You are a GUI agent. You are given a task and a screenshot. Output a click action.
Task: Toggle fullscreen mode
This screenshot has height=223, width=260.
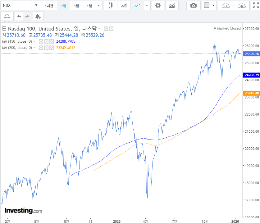(256, 6)
